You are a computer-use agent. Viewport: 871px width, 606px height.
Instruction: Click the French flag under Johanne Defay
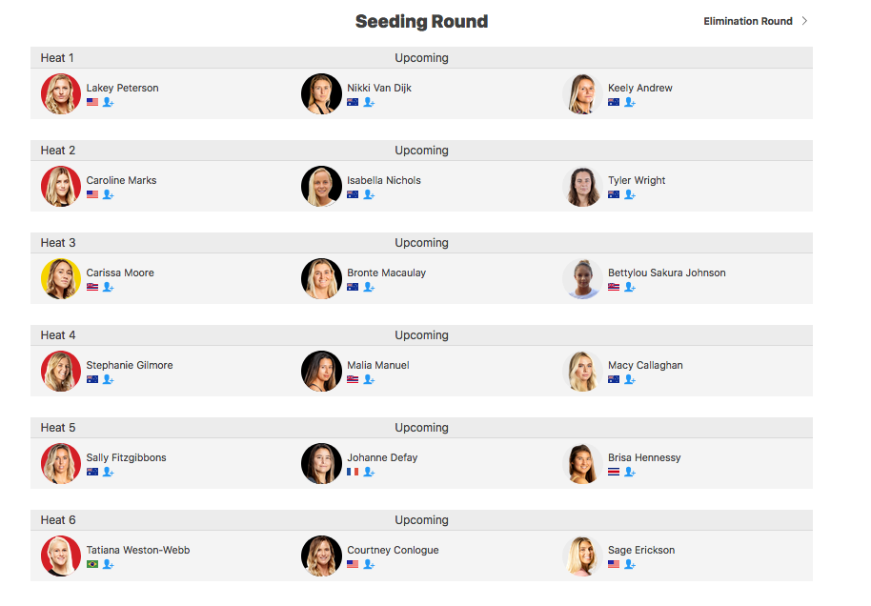(353, 472)
